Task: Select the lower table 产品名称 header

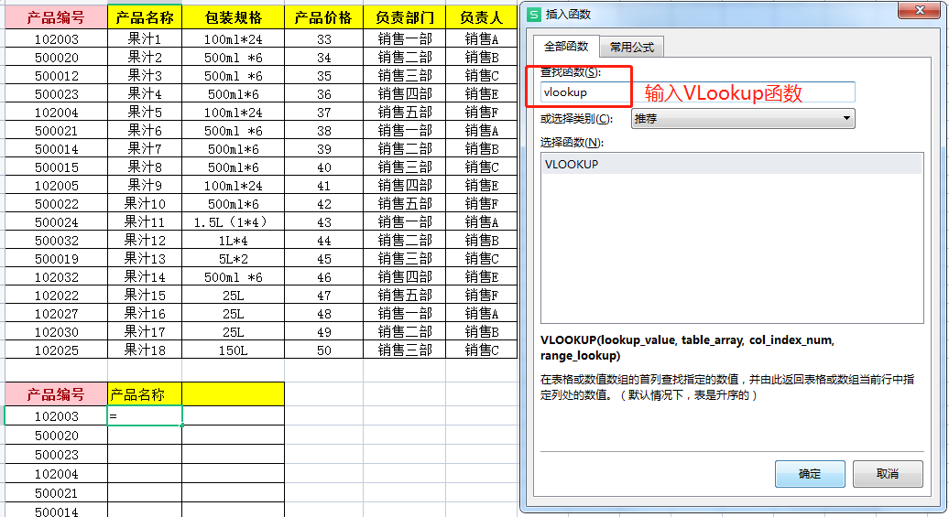Action: (x=145, y=394)
